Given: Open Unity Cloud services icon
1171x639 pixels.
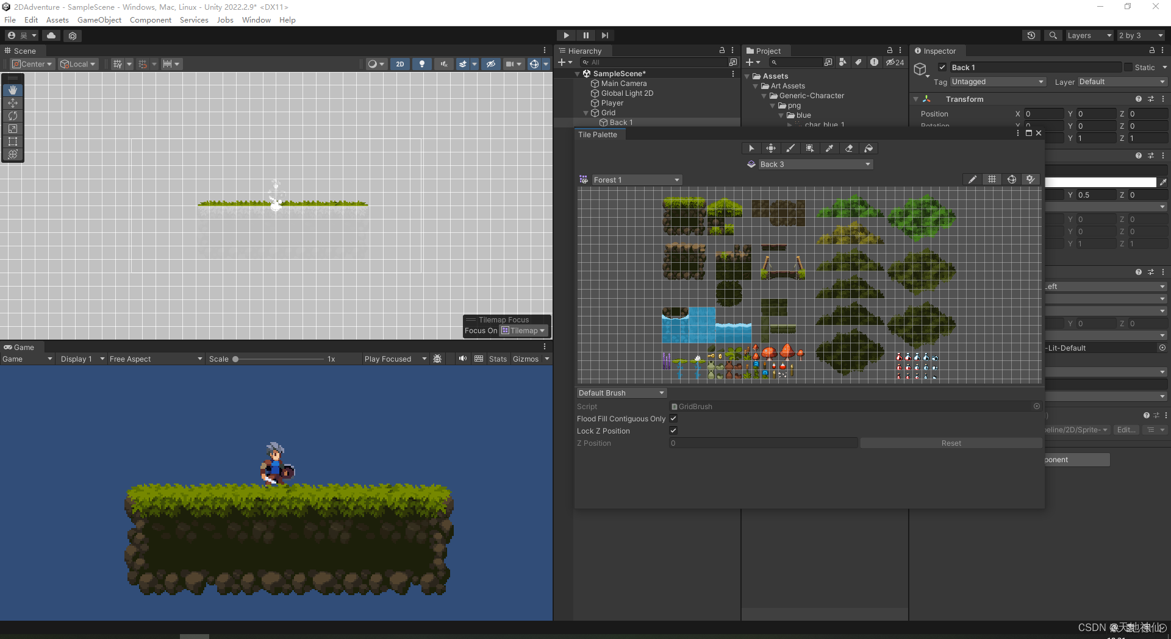Looking at the screenshot, I should click(x=51, y=35).
